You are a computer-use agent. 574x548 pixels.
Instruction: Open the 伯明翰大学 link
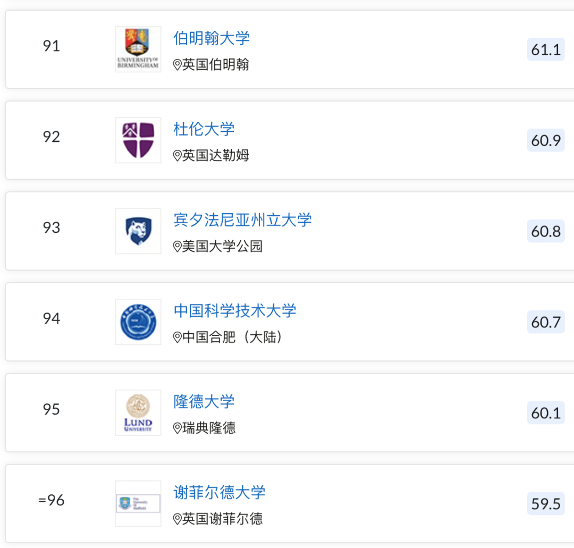tap(212, 38)
